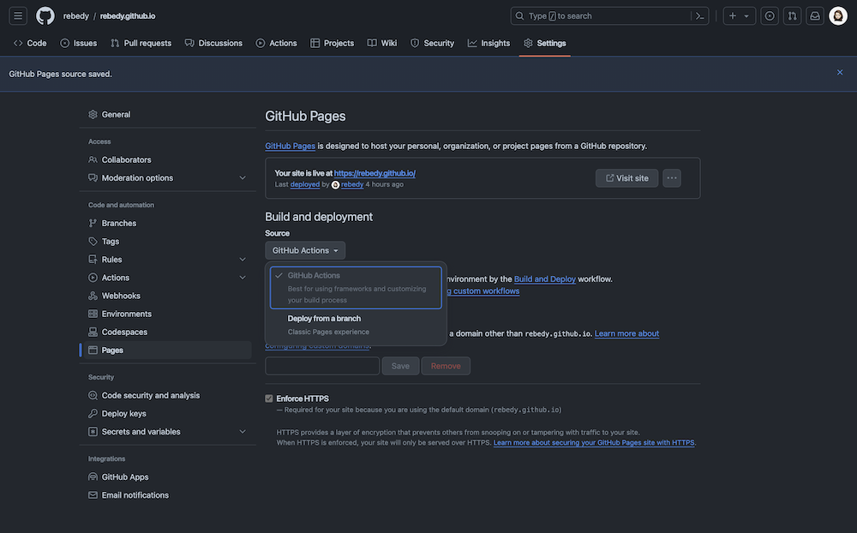The width and height of the screenshot is (857, 533).
Task: Click the Email notifications envelope icon
Action: pos(93,494)
